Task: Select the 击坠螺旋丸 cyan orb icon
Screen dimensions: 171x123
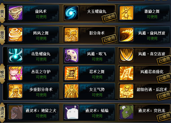Action: 16,56
